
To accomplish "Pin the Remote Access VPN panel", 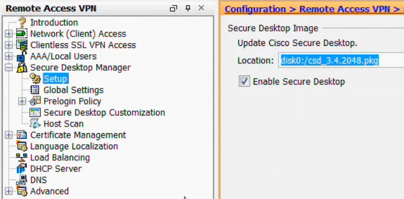I will pos(188,8).
